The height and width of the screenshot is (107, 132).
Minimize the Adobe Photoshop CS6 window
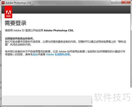(114, 2)
